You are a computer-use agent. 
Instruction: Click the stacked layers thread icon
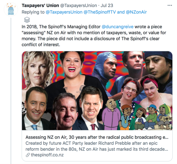coord(27,20)
